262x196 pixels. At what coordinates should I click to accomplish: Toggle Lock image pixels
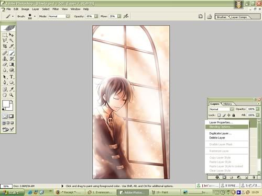pos(224,115)
